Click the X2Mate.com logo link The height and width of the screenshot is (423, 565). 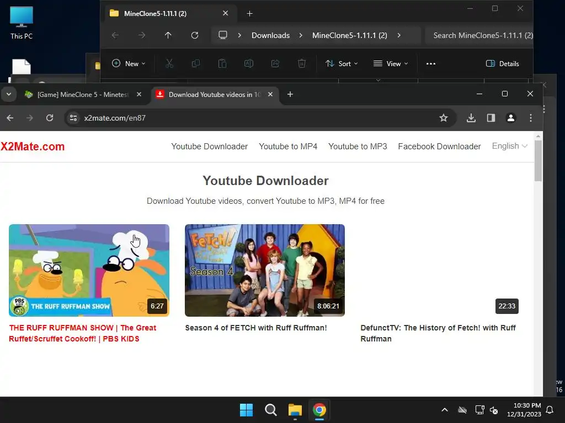pyautogui.click(x=33, y=147)
